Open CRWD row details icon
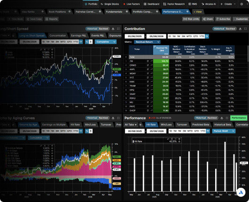The height and width of the screenshot is (202, 249). [x=148, y=65]
